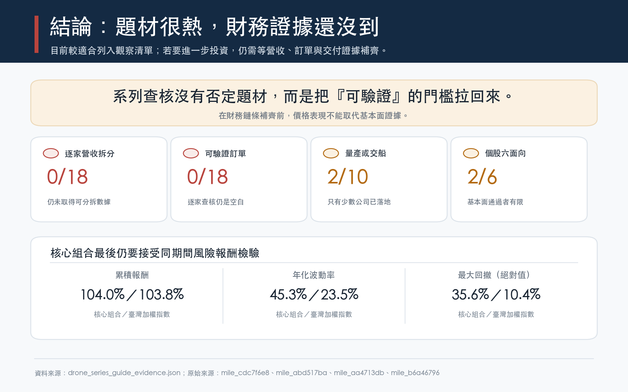Click the 可驗證訂單 card label
The width and height of the screenshot is (628, 392).
[x=226, y=154]
